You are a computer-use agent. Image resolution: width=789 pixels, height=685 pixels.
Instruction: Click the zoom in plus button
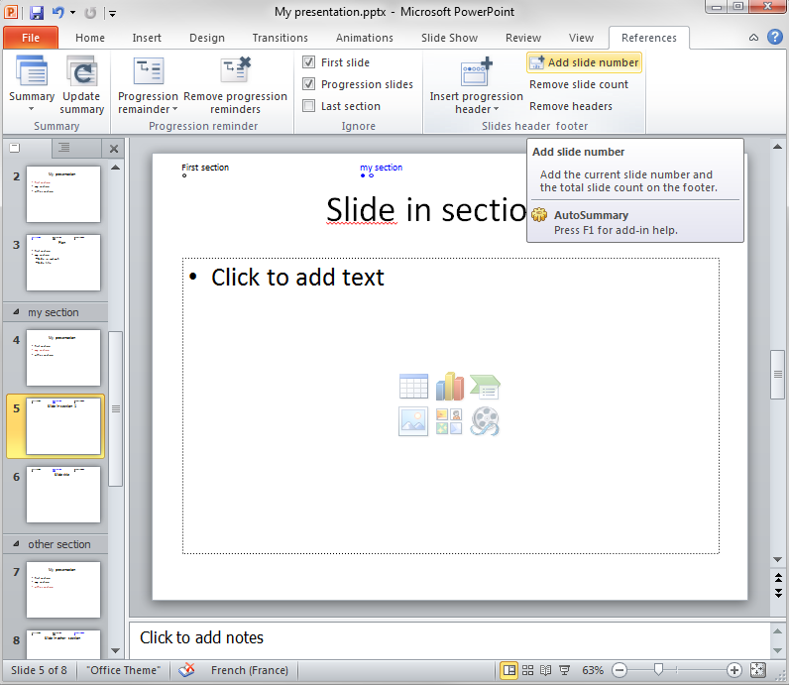pos(734,670)
